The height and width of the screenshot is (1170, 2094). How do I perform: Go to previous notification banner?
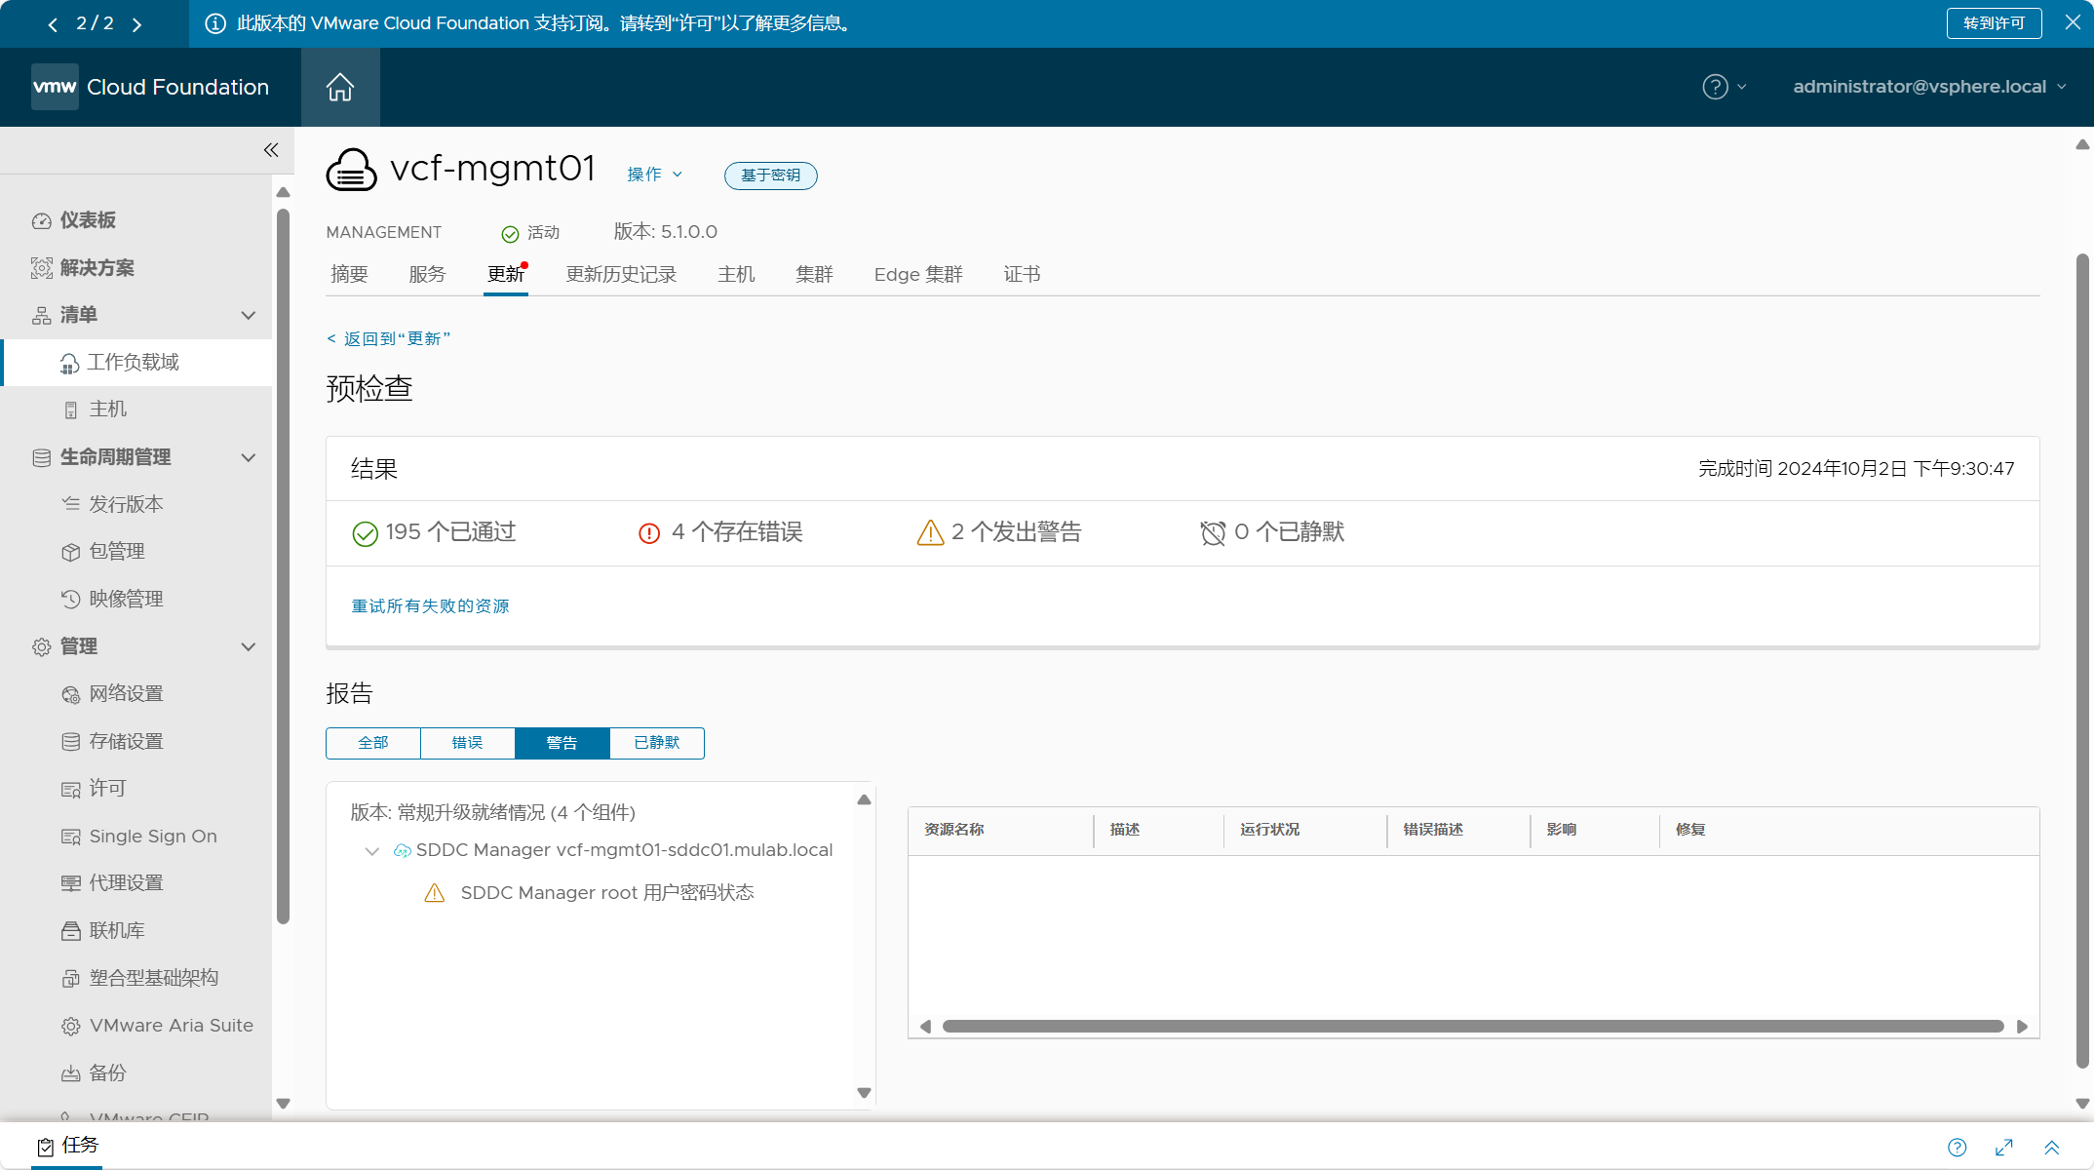[53, 23]
